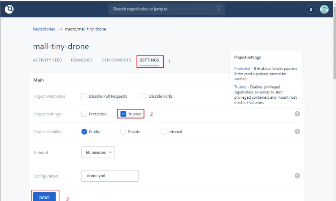Click the Configuration .drone.yml field

point(110,176)
